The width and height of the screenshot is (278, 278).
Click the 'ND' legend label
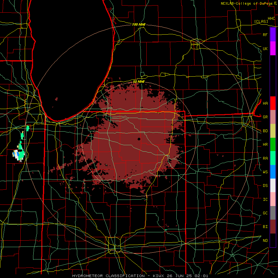(265, 240)
